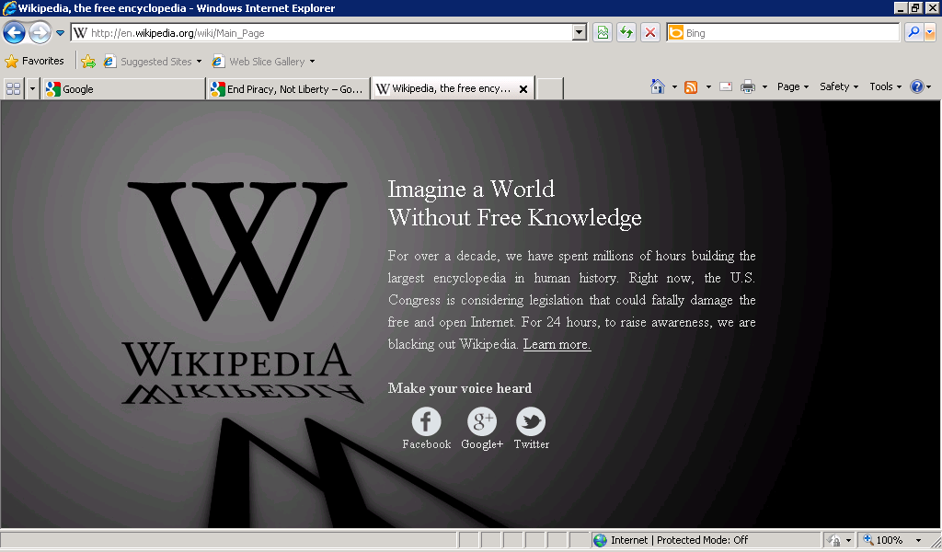Share via the Google+ icon
This screenshot has height=552, width=942.
click(x=482, y=421)
